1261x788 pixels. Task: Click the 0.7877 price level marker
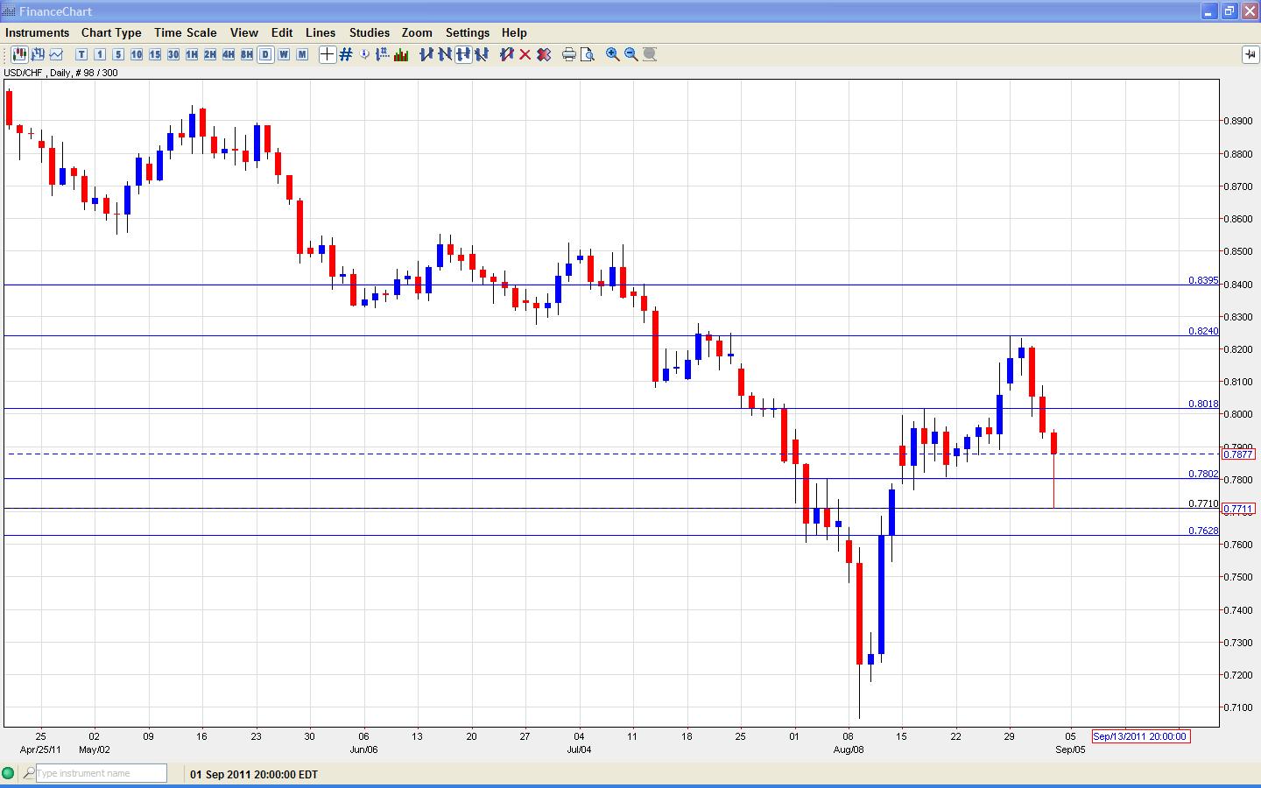click(1238, 454)
